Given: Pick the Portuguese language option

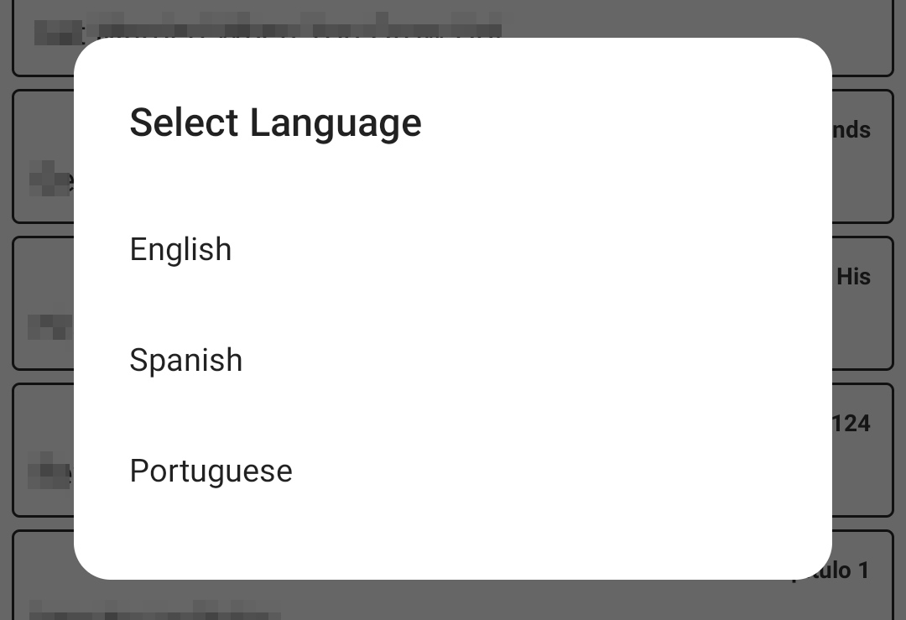Looking at the screenshot, I should [x=211, y=472].
